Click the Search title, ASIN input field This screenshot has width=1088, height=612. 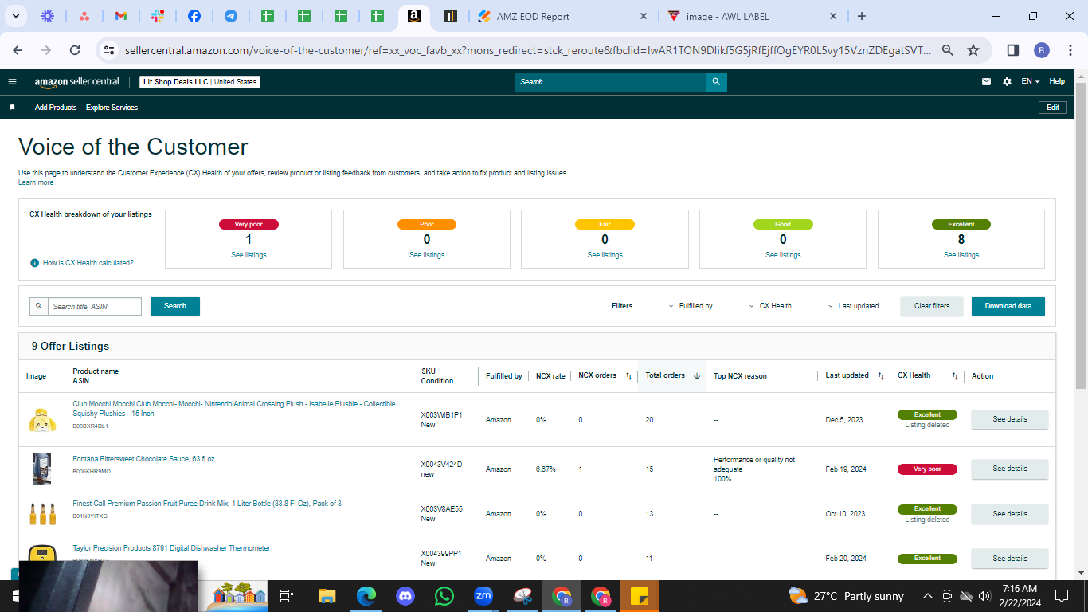point(94,306)
